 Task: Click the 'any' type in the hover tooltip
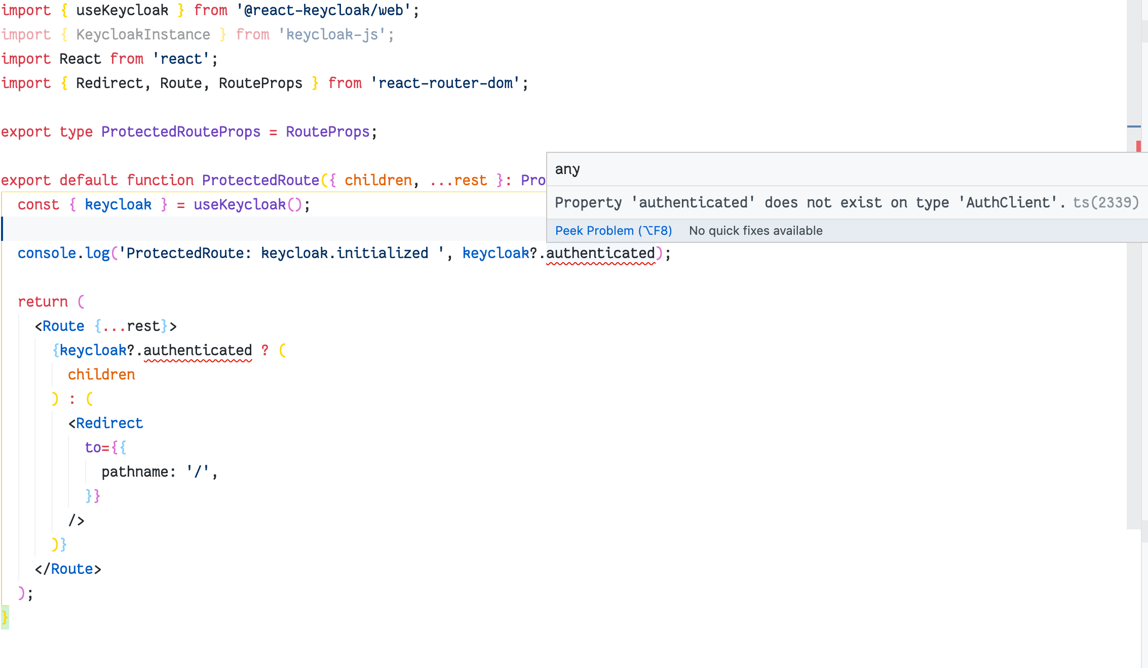567,169
